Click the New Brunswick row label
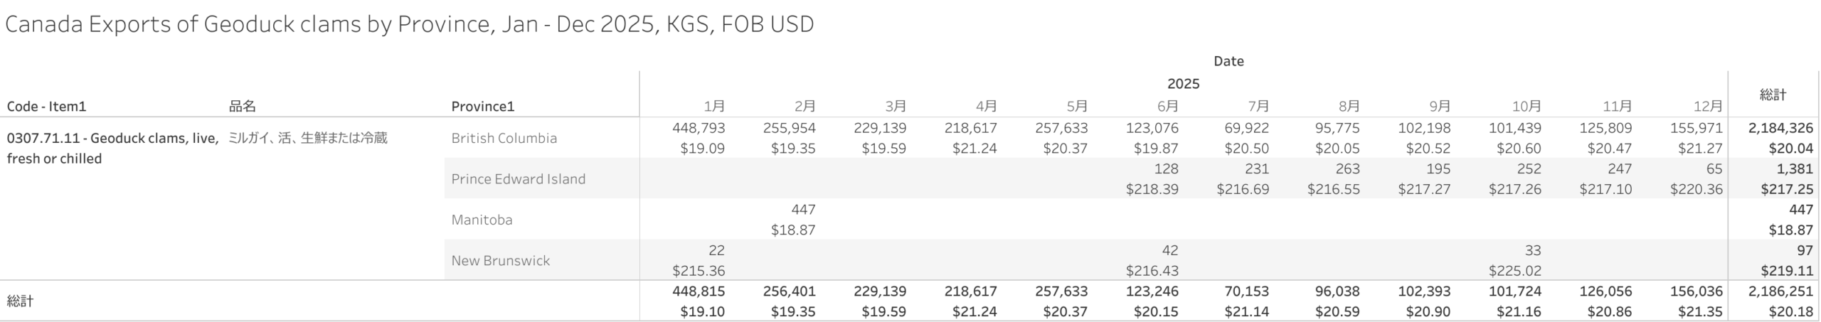 point(500,261)
